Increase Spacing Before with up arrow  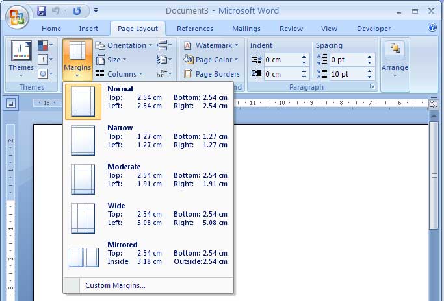tap(370, 56)
